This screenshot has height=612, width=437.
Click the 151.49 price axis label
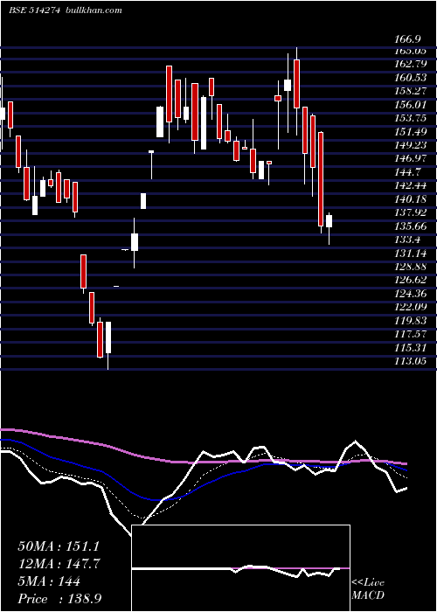(410, 131)
